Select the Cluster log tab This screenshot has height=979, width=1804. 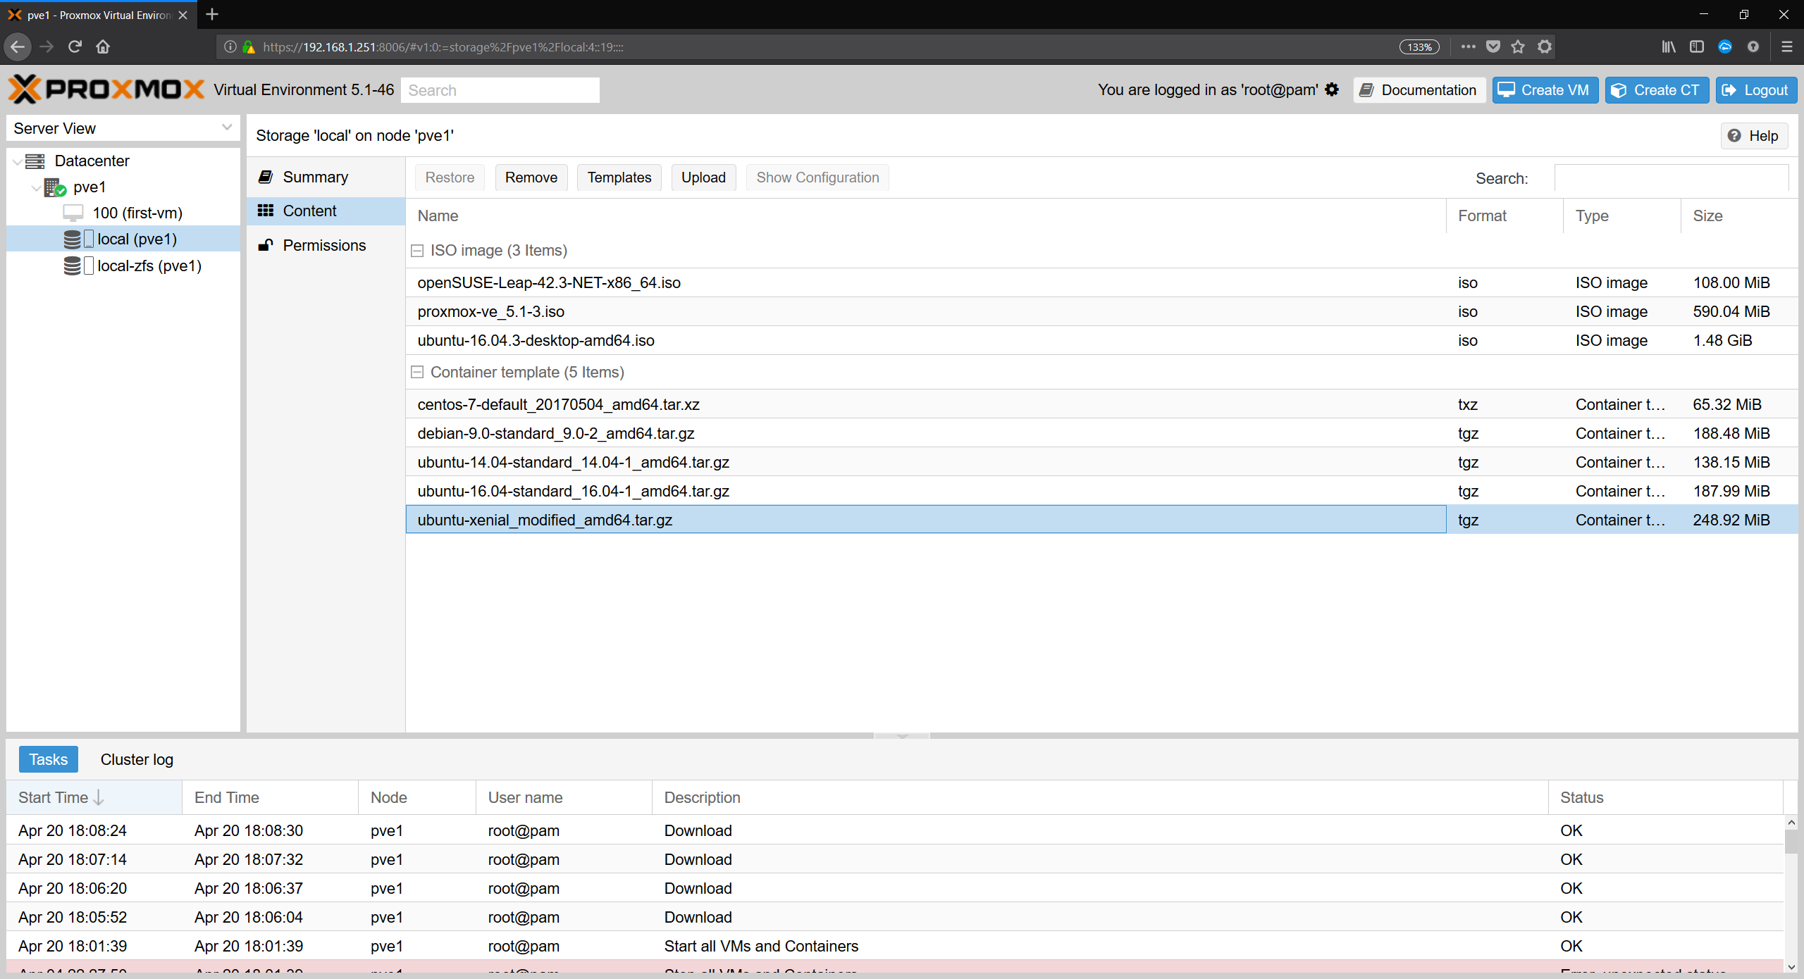coord(136,759)
